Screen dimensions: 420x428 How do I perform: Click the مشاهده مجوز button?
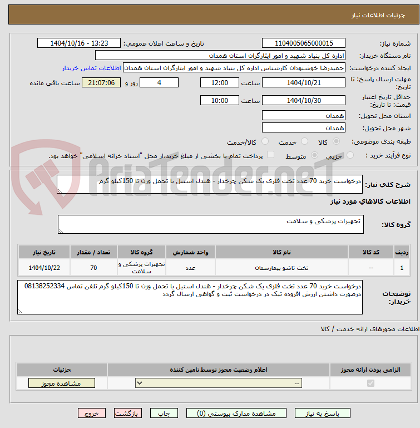[62, 383]
